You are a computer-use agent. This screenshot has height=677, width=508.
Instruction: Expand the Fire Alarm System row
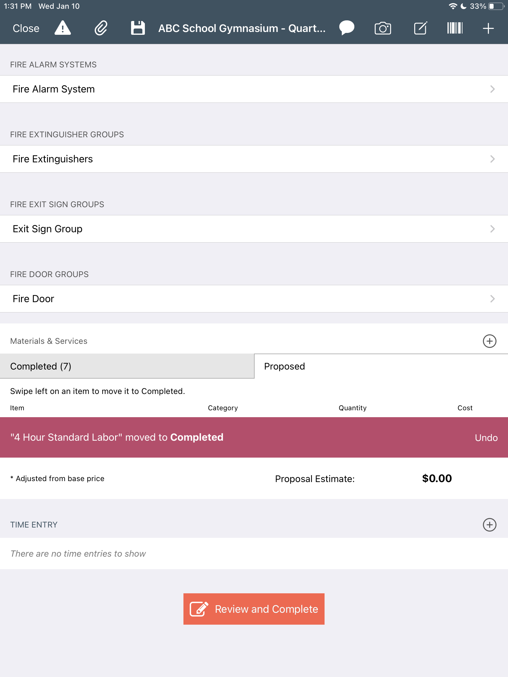pos(254,89)
